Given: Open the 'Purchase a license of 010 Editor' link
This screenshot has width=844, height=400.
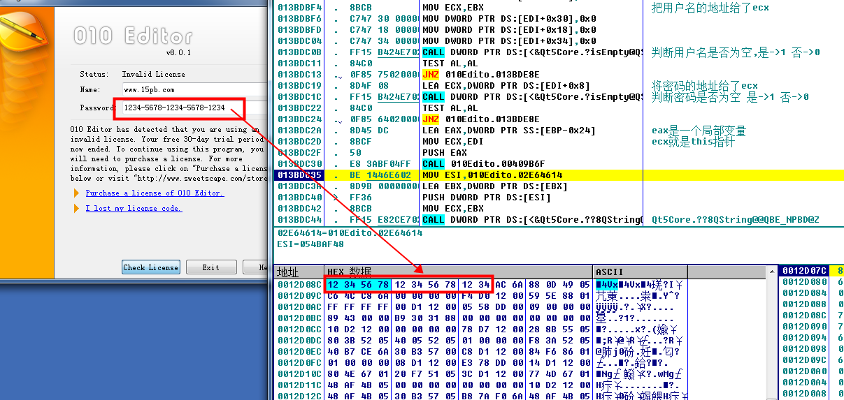Looking at the screenshot, I should [155, 193].
